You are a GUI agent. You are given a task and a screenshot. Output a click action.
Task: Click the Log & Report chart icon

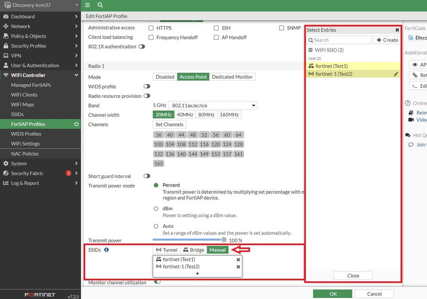click(6, 183)
